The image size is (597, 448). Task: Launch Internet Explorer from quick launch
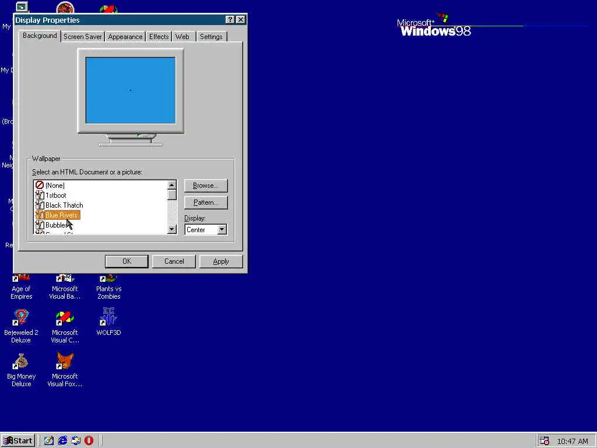coord(62,440)
